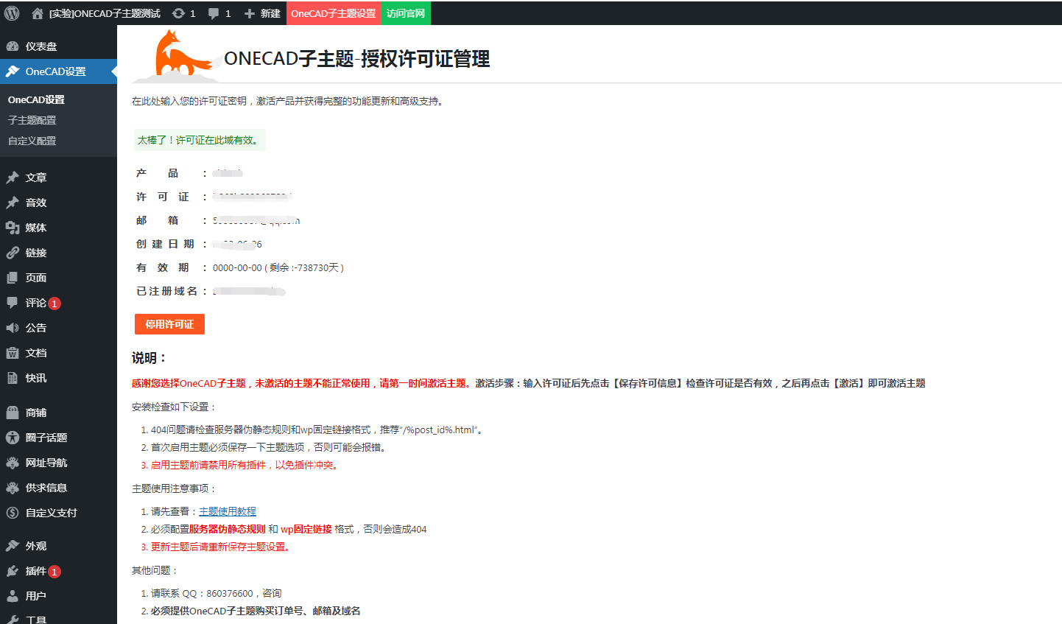
Task: Click the 供求信息 icon
Action: pos(13,488)
